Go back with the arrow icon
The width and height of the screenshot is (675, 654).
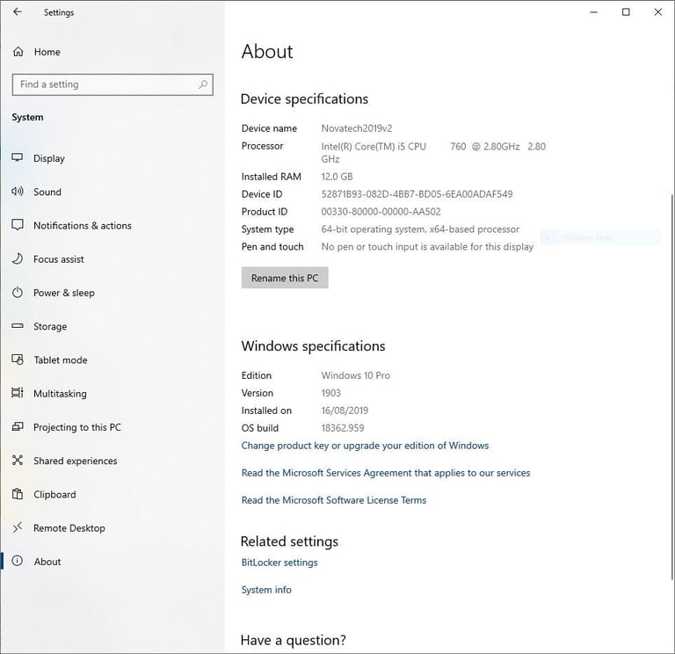(18, 12)
